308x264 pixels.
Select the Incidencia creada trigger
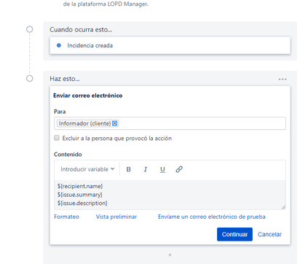(x=170, y=45)
